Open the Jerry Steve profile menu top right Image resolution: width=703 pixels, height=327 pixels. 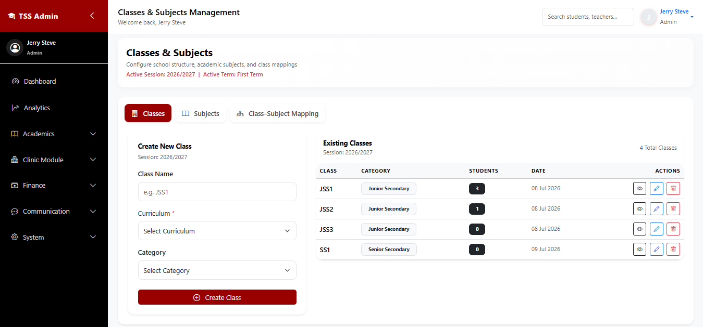point(668,17)
